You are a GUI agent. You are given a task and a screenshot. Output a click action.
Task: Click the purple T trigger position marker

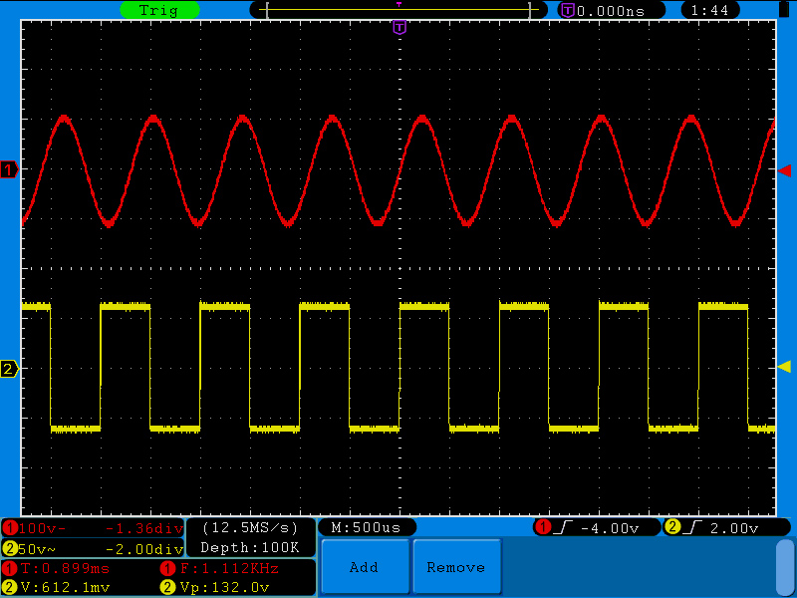[x=400, y=27]
